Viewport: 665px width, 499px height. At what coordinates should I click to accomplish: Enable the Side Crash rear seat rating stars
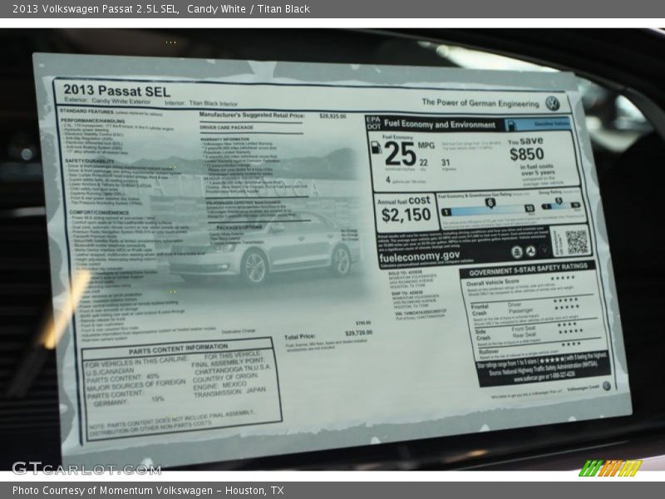point(569,333)
